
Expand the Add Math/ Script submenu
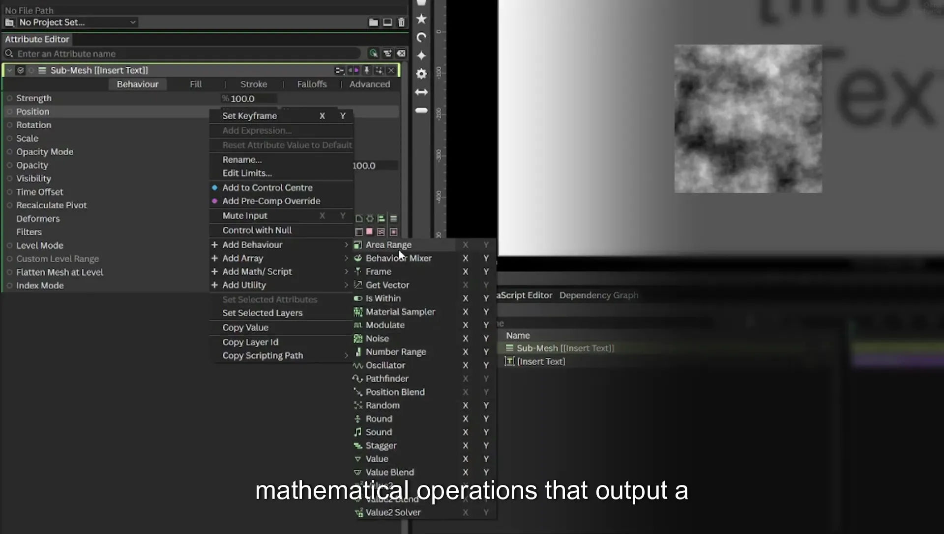[x=281, y=271]
